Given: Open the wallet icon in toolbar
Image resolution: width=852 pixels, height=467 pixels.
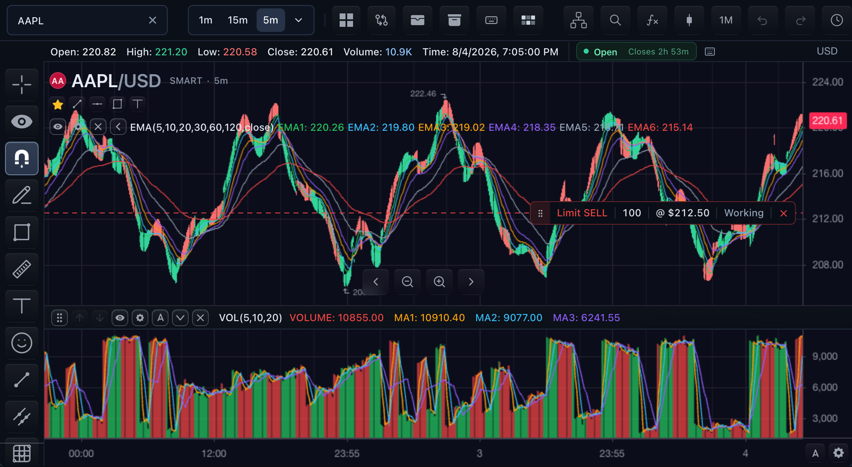Looking at the screenshot, I should point(418,20).
